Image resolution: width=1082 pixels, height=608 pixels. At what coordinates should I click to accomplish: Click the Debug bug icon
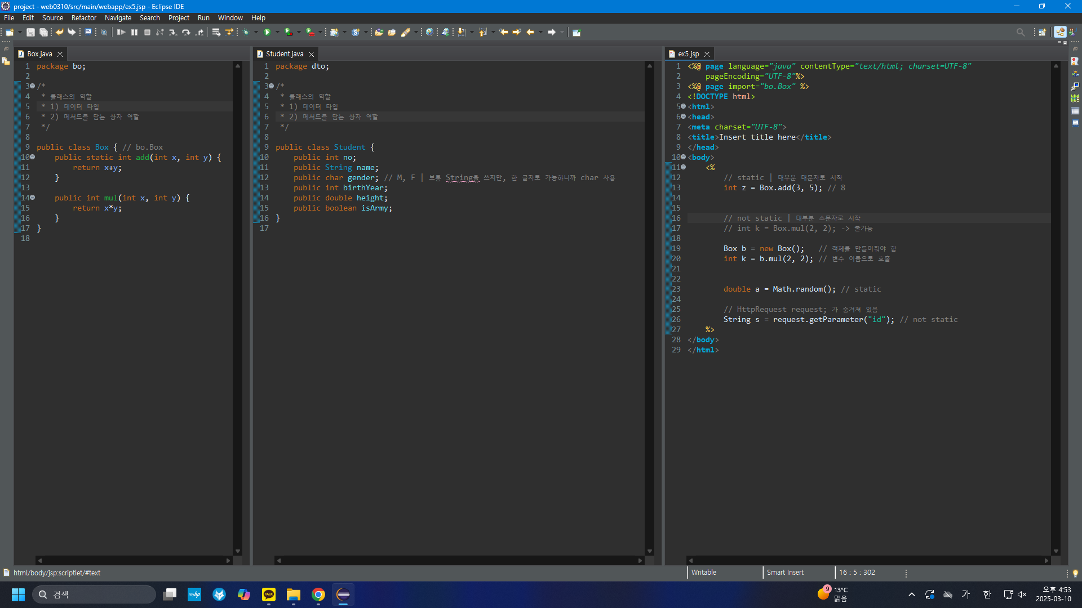[x=246, y=33]
